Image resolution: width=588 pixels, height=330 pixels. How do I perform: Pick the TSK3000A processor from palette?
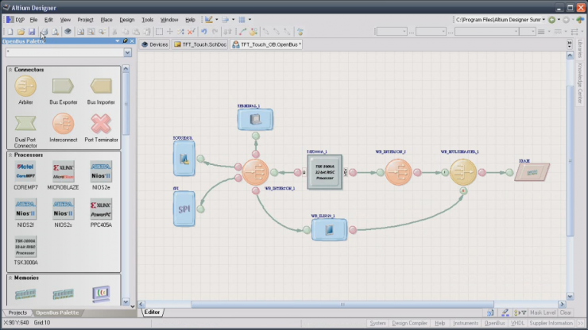click(x=25, y=246)
